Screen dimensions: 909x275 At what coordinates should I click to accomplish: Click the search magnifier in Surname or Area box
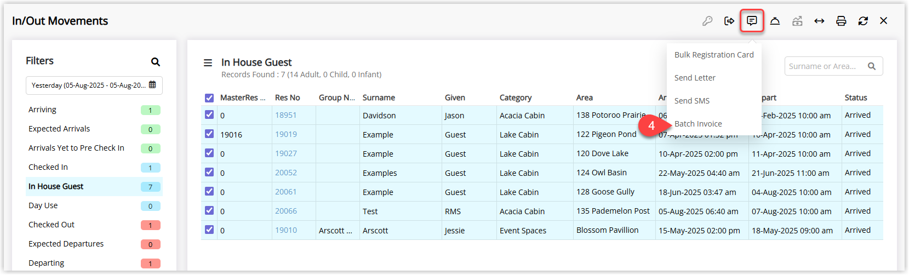tap(872, 66)
